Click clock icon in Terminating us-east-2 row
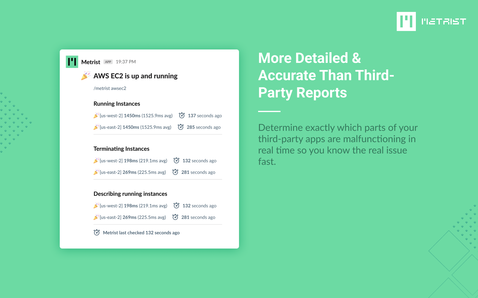 point(175,172)
